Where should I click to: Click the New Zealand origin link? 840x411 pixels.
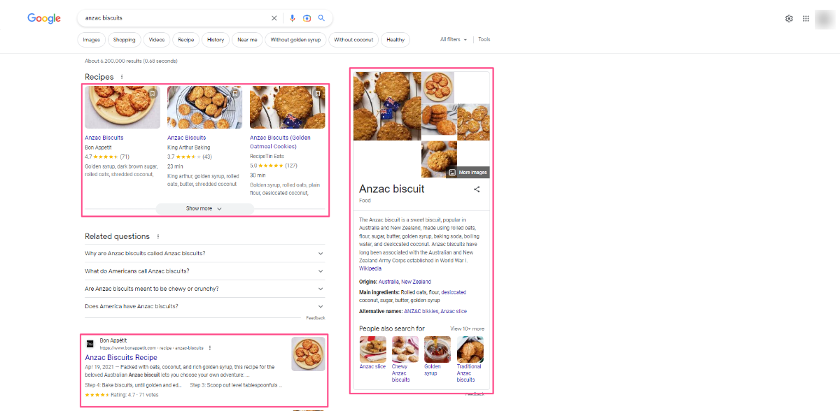[x=416, y=282]
